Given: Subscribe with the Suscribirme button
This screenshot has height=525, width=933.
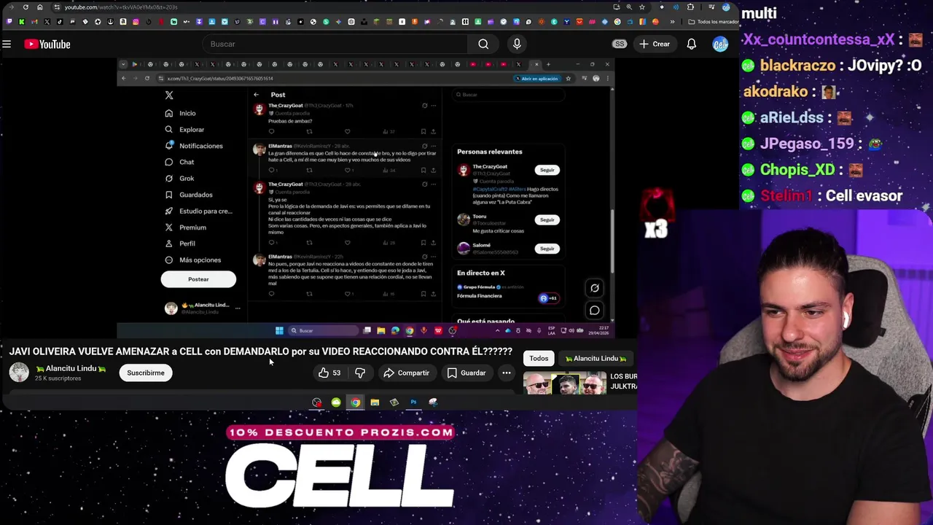Looking at the screenshot, I should (146, 373).
